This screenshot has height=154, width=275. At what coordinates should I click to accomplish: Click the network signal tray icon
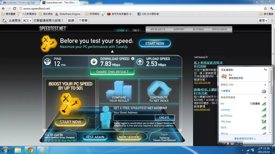[x=247, y=150]
